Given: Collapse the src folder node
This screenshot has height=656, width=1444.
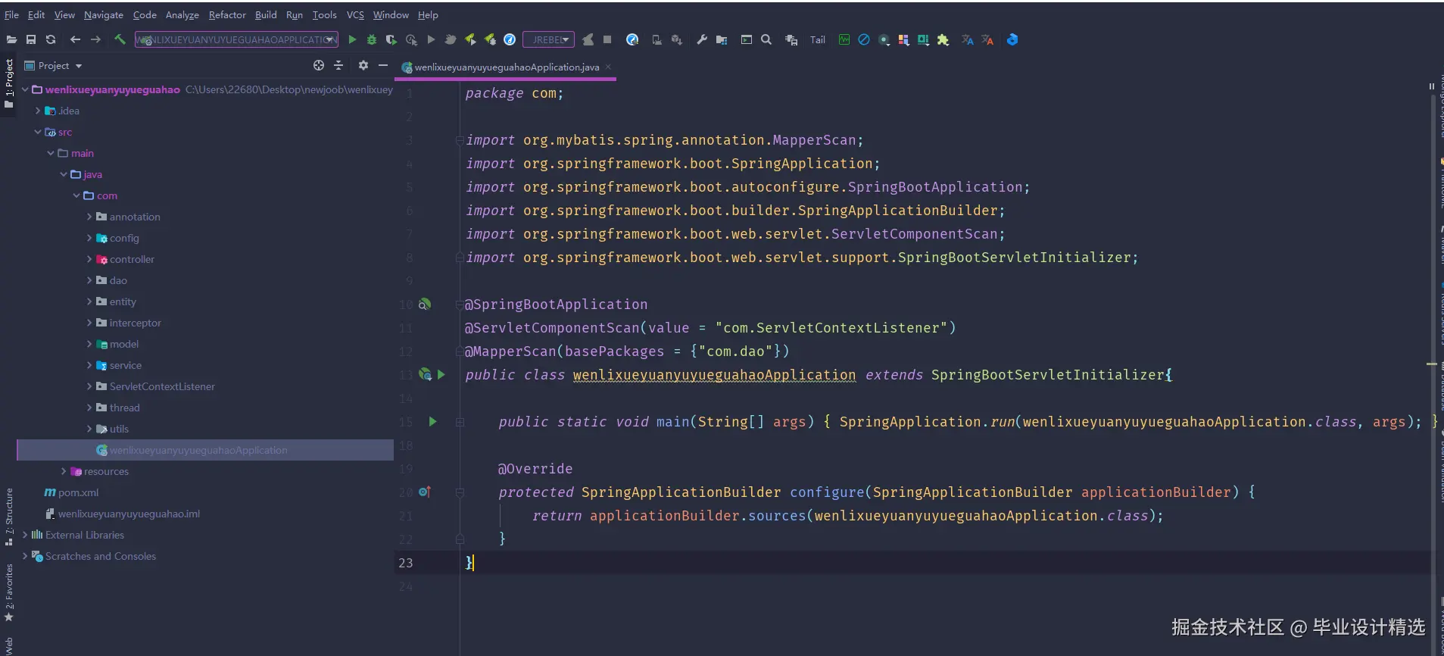Looking at the screenshot, I should 38,132.
